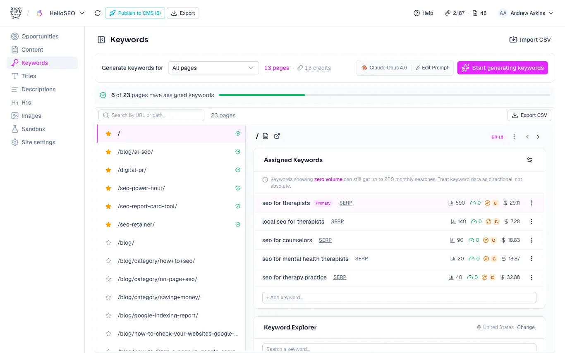Viewport: 565px width, 353px height.
Task: Open SERP link for seo for counselors
Action: [325, 240]
